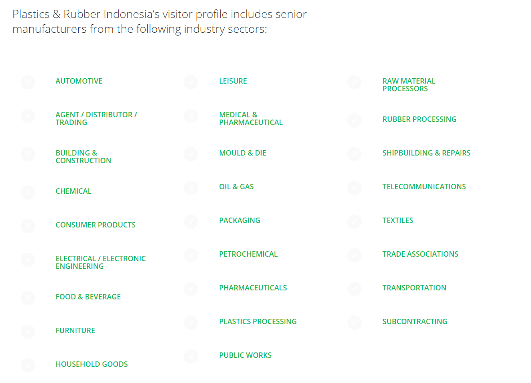
Task: Select the Household Goods label
Action: (x=92, y=364)
